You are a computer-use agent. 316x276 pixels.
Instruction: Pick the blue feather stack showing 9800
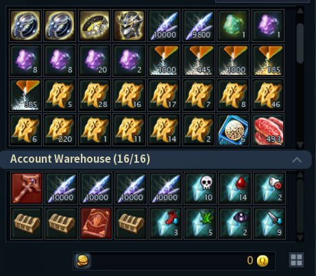tap(199, 25)
